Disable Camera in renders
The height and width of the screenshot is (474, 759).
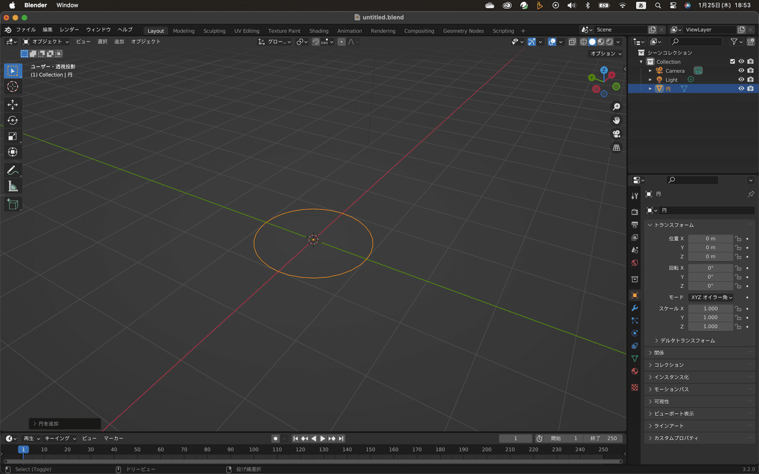(x=750, y=71)
